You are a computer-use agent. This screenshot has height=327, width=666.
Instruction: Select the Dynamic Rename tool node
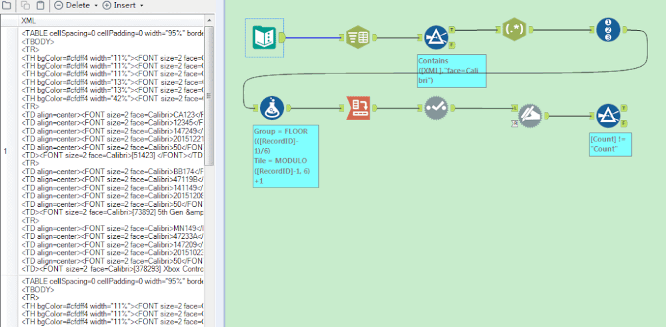(x=530, y=115)
